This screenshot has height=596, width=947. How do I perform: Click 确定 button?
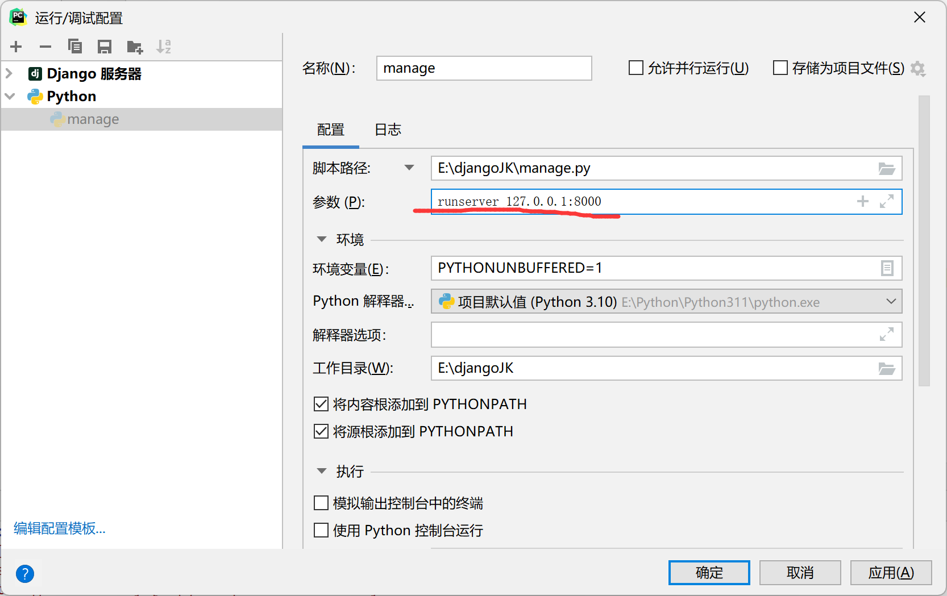click(x=709, y=573)
